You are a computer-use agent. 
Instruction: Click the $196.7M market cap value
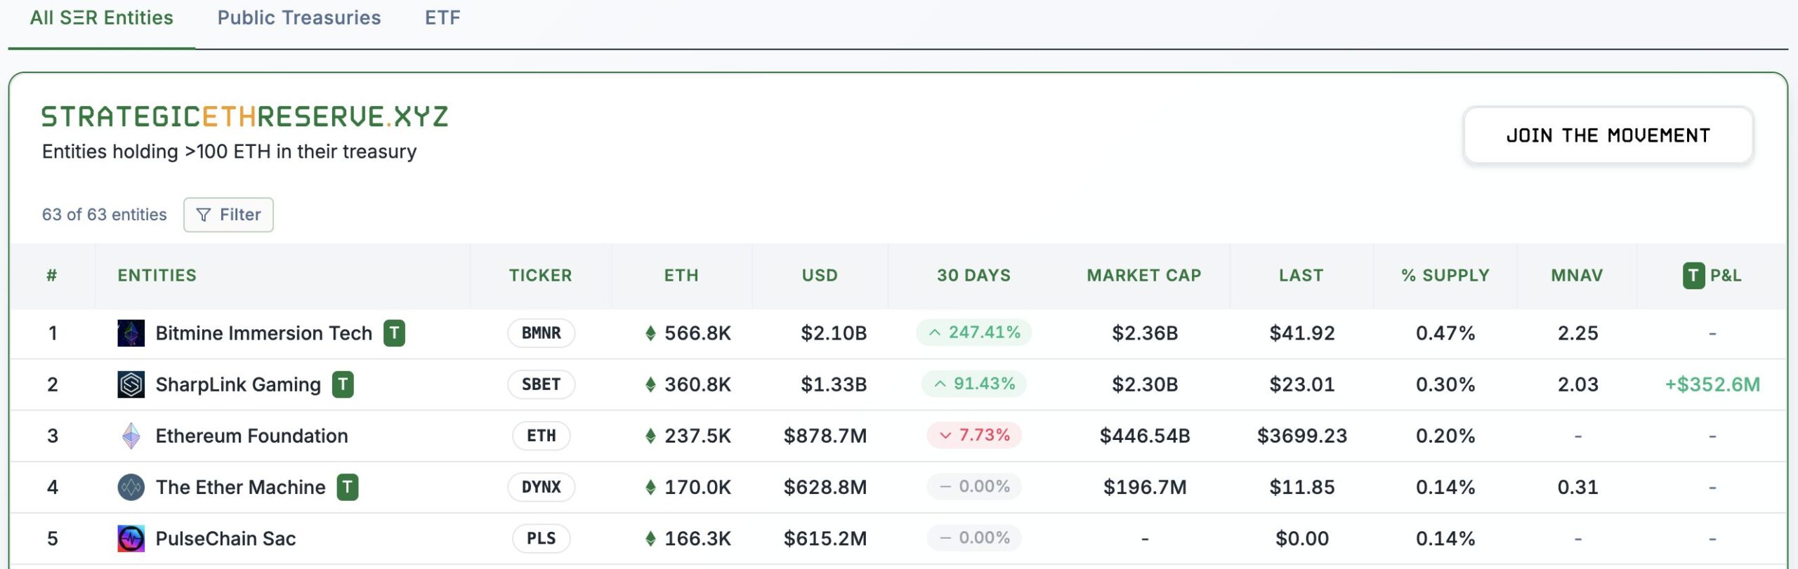click(x=1145, y=487)
